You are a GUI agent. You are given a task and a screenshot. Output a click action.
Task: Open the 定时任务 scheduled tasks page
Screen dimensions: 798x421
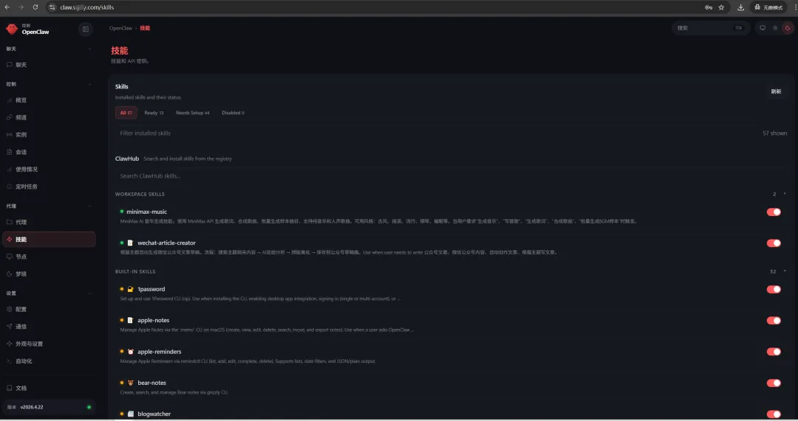point(49,187)
